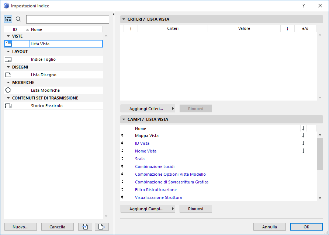Click the help question mark icon
The height and width of the screenshot is (235, 329).
pyautogui.click(x=304, y=6)
